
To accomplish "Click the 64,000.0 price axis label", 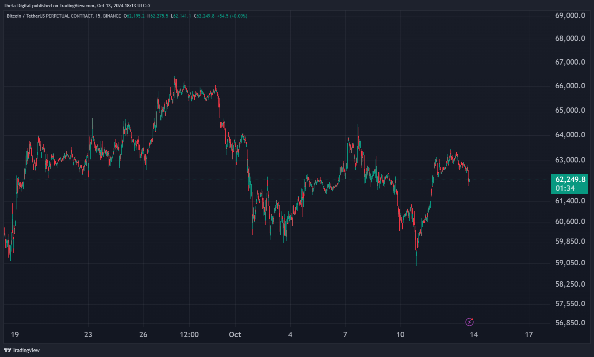I will tap(570, 135).
